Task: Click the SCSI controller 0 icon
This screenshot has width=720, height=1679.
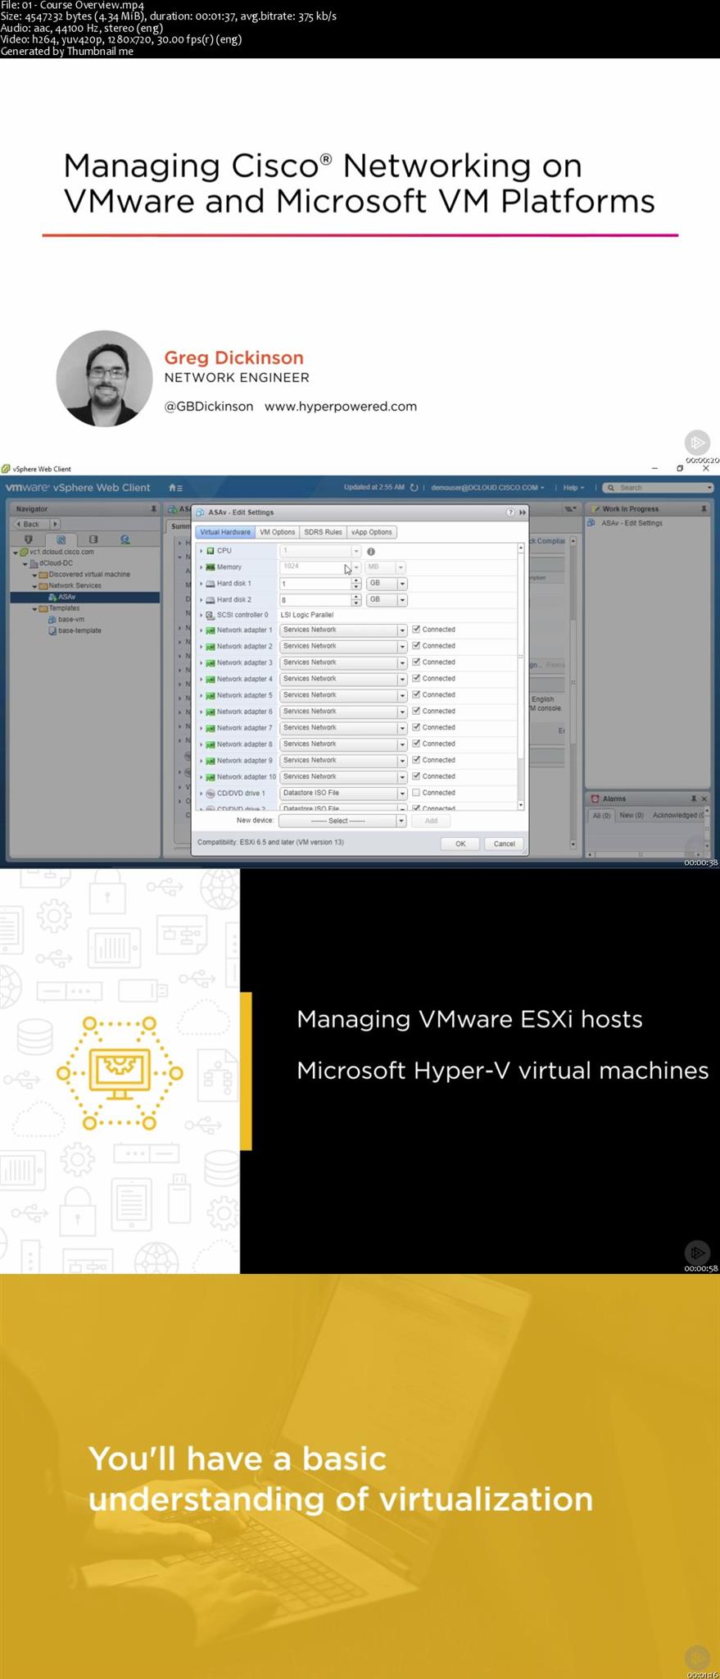Action: tap(211, 615)
